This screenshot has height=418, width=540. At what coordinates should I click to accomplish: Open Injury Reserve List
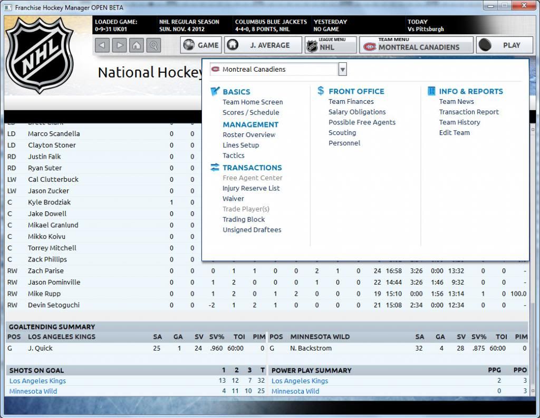coord(251,188)
